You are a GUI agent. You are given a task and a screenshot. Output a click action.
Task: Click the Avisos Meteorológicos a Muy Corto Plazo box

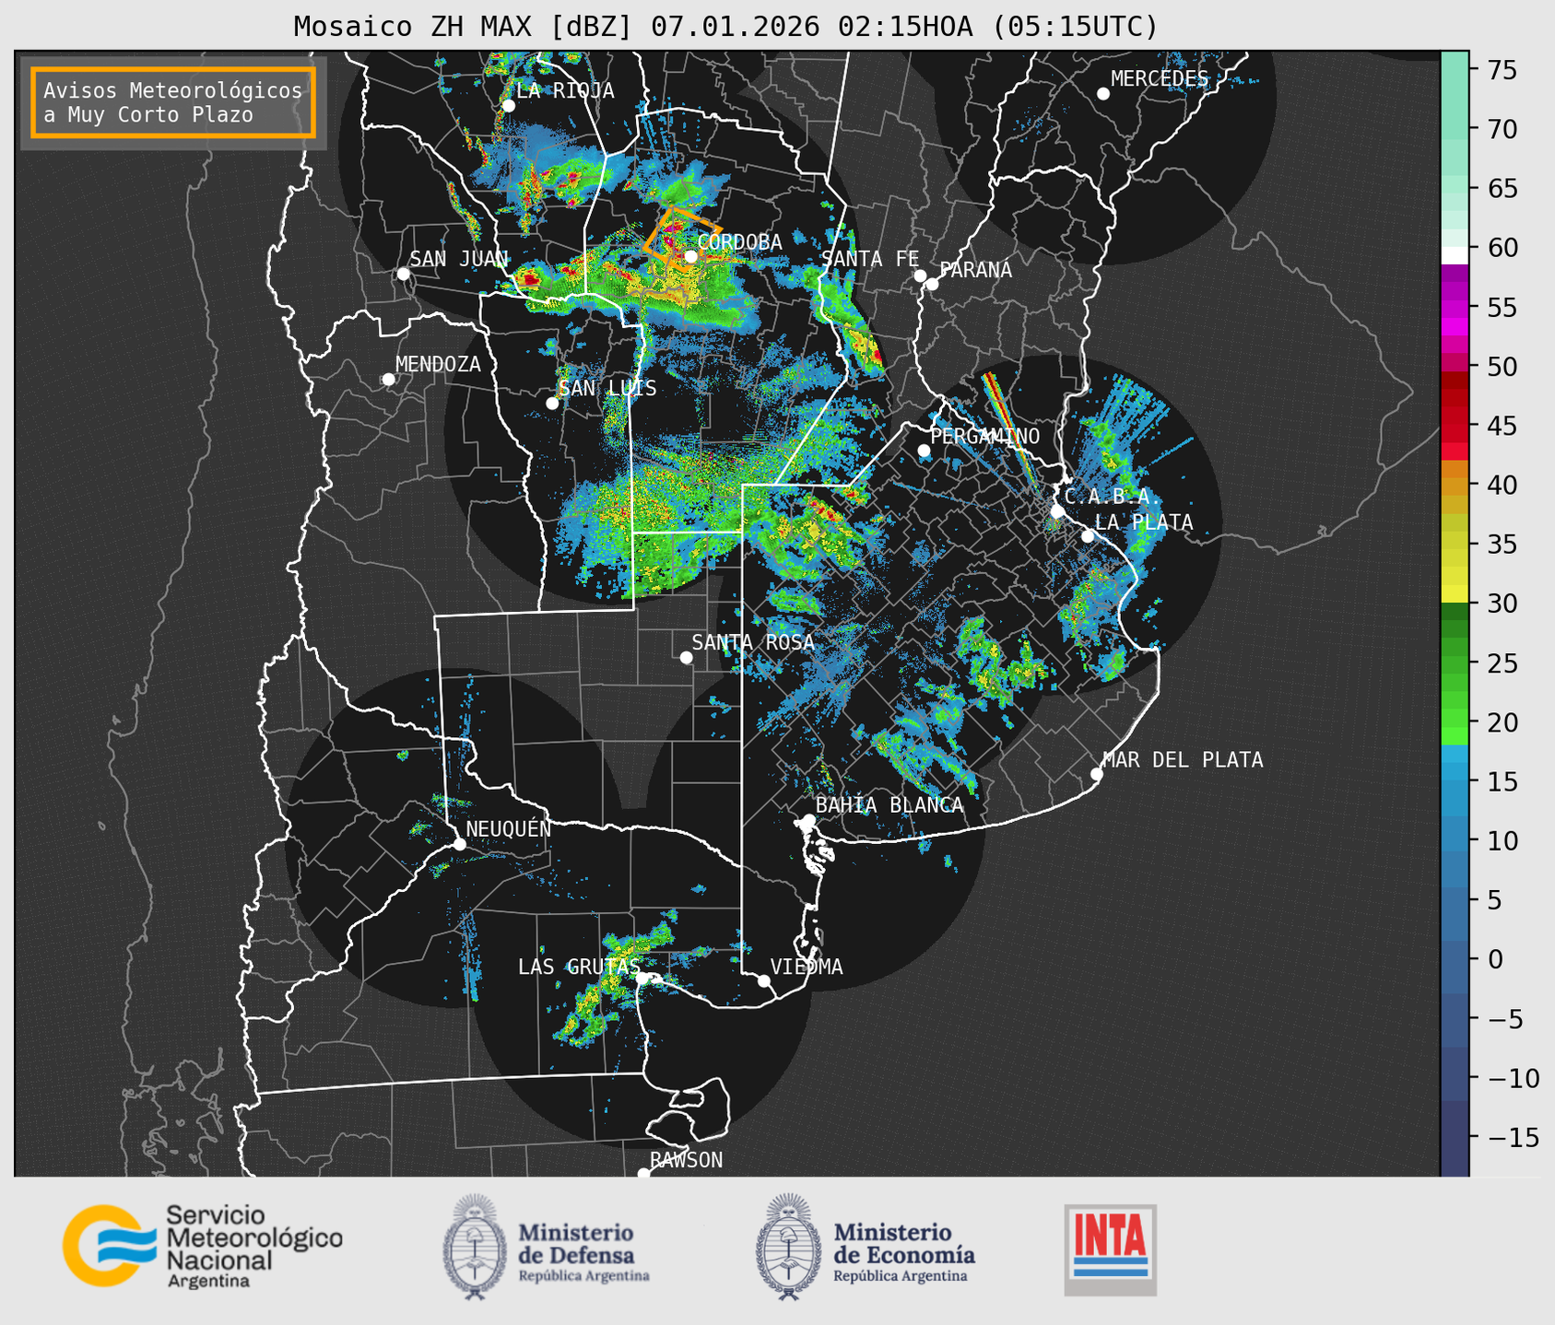point(173,102)
